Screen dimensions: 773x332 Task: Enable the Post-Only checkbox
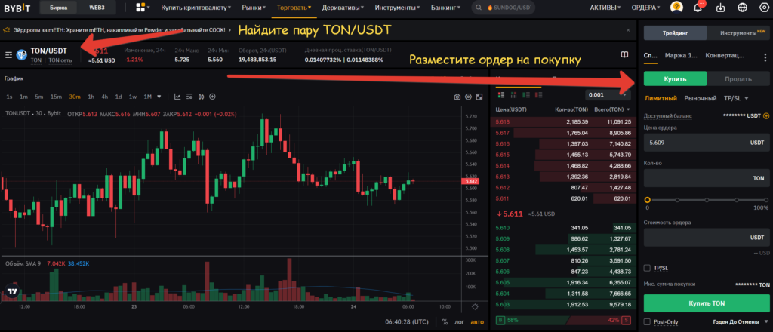tap(647, 321)
